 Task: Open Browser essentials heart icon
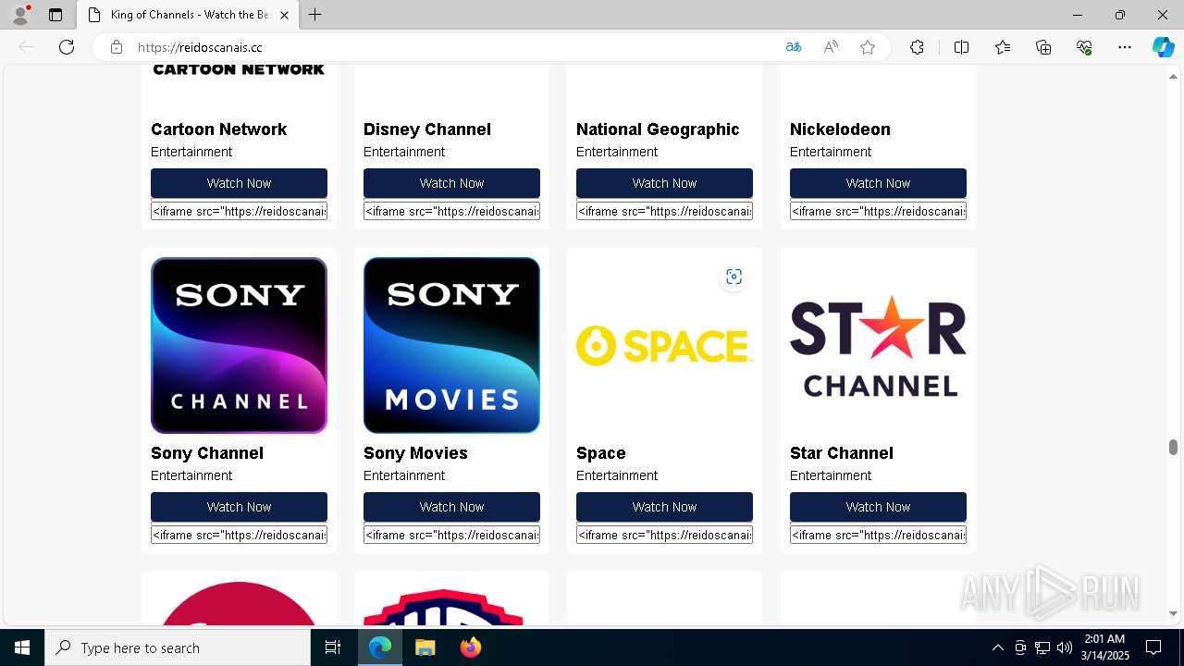click(x=1084, y=47)
